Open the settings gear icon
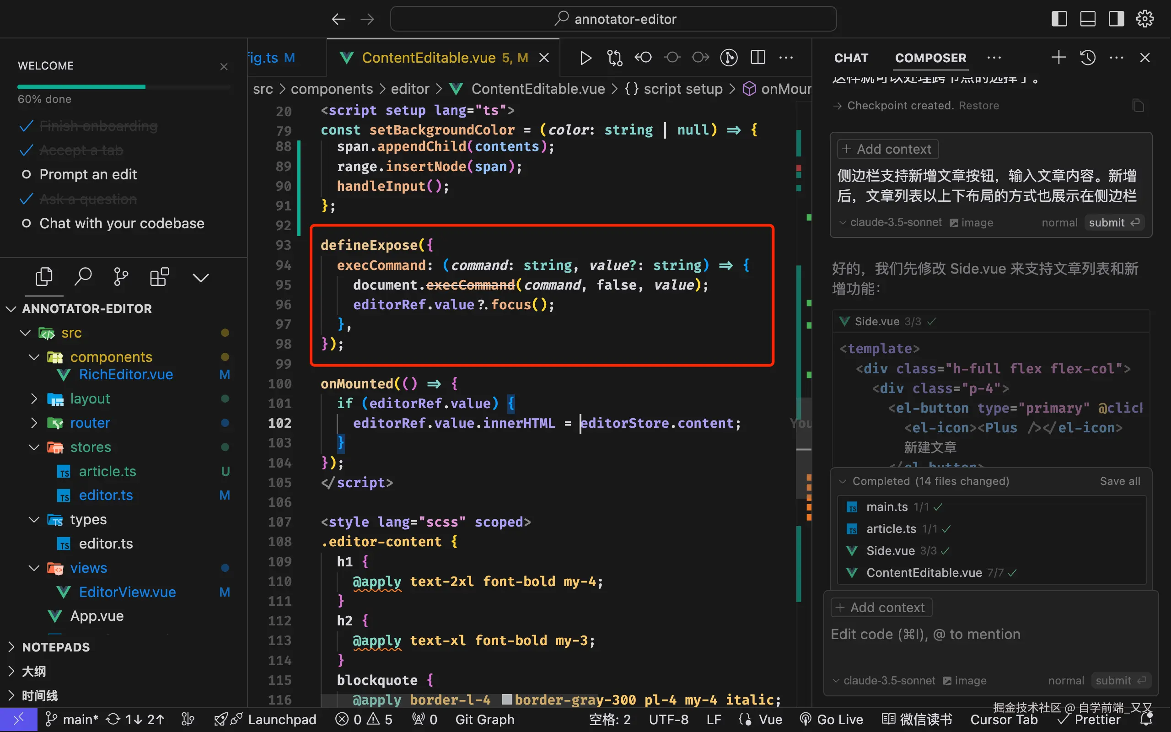 pyautogui.click(x=1144, y=19)
